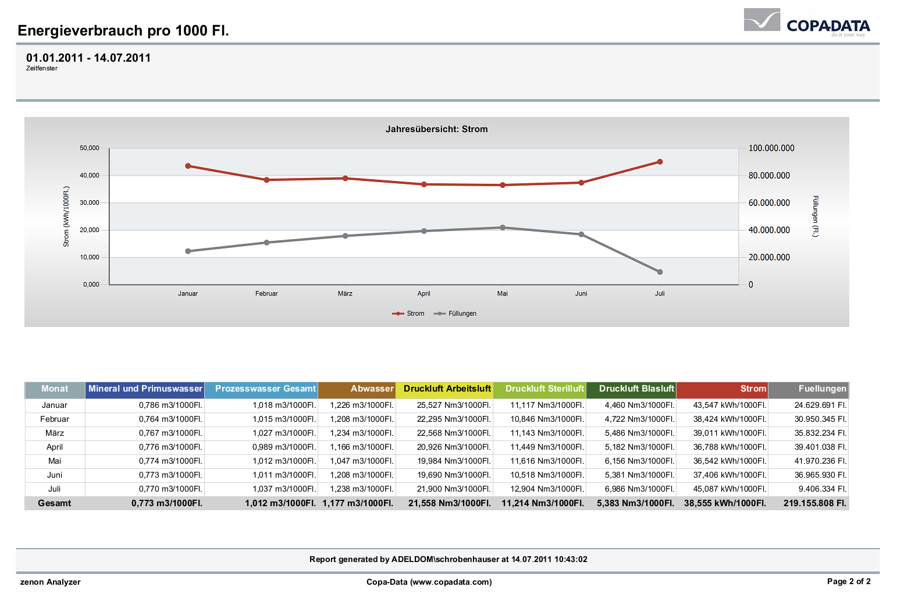This screenshot has width=897, height=601.
Task: Click the Prozesswasser Gesamt header
Action: point(261,389)
